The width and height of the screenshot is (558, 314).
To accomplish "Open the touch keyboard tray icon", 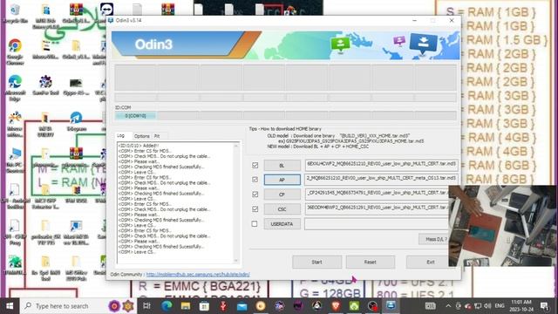I will (x=430, y=306).
